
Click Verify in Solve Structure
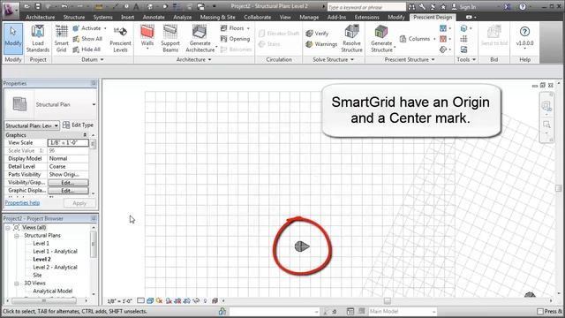point(317,34)
